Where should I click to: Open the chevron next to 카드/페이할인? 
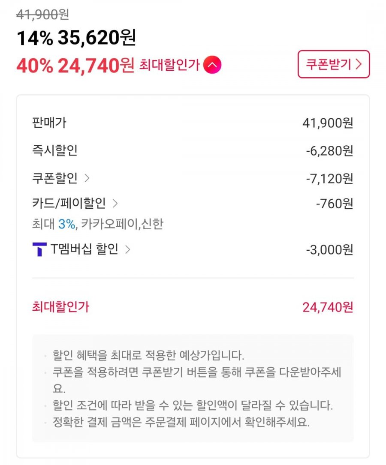(x=115, y=203)
